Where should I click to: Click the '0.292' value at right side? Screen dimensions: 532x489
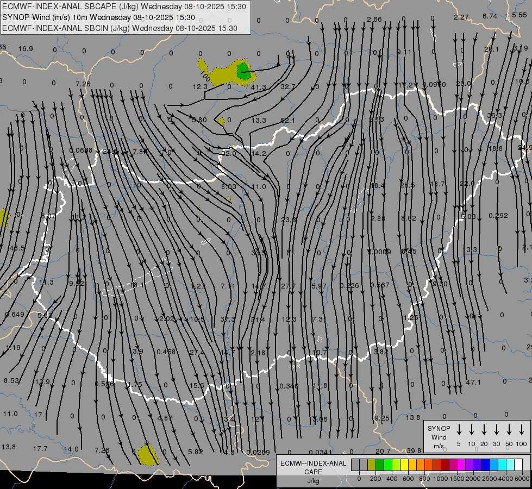click(x=498, y=216)
